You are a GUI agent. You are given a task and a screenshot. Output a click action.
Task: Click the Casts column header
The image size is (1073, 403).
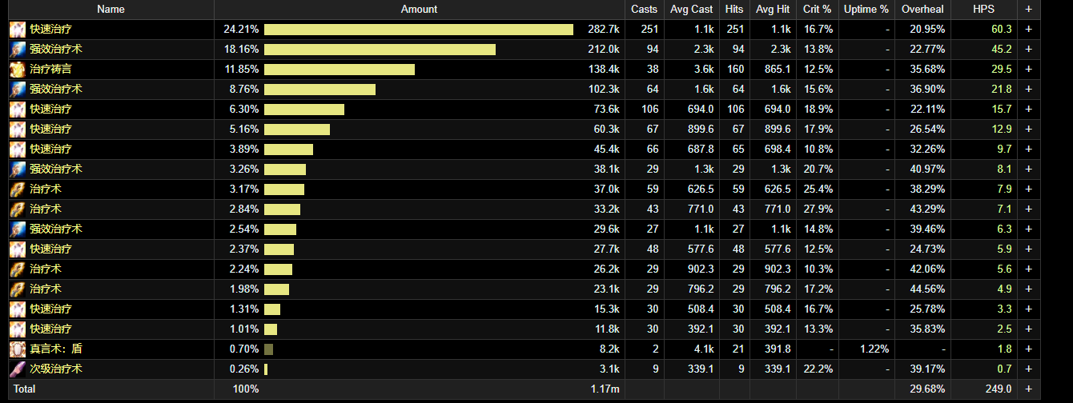644,10
